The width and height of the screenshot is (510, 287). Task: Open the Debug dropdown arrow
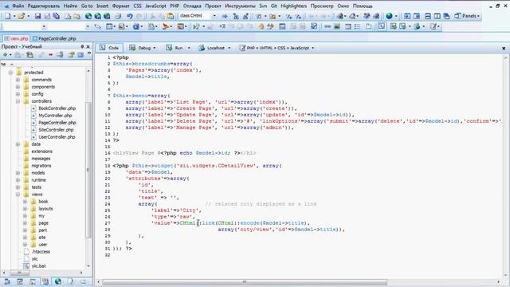155,48
